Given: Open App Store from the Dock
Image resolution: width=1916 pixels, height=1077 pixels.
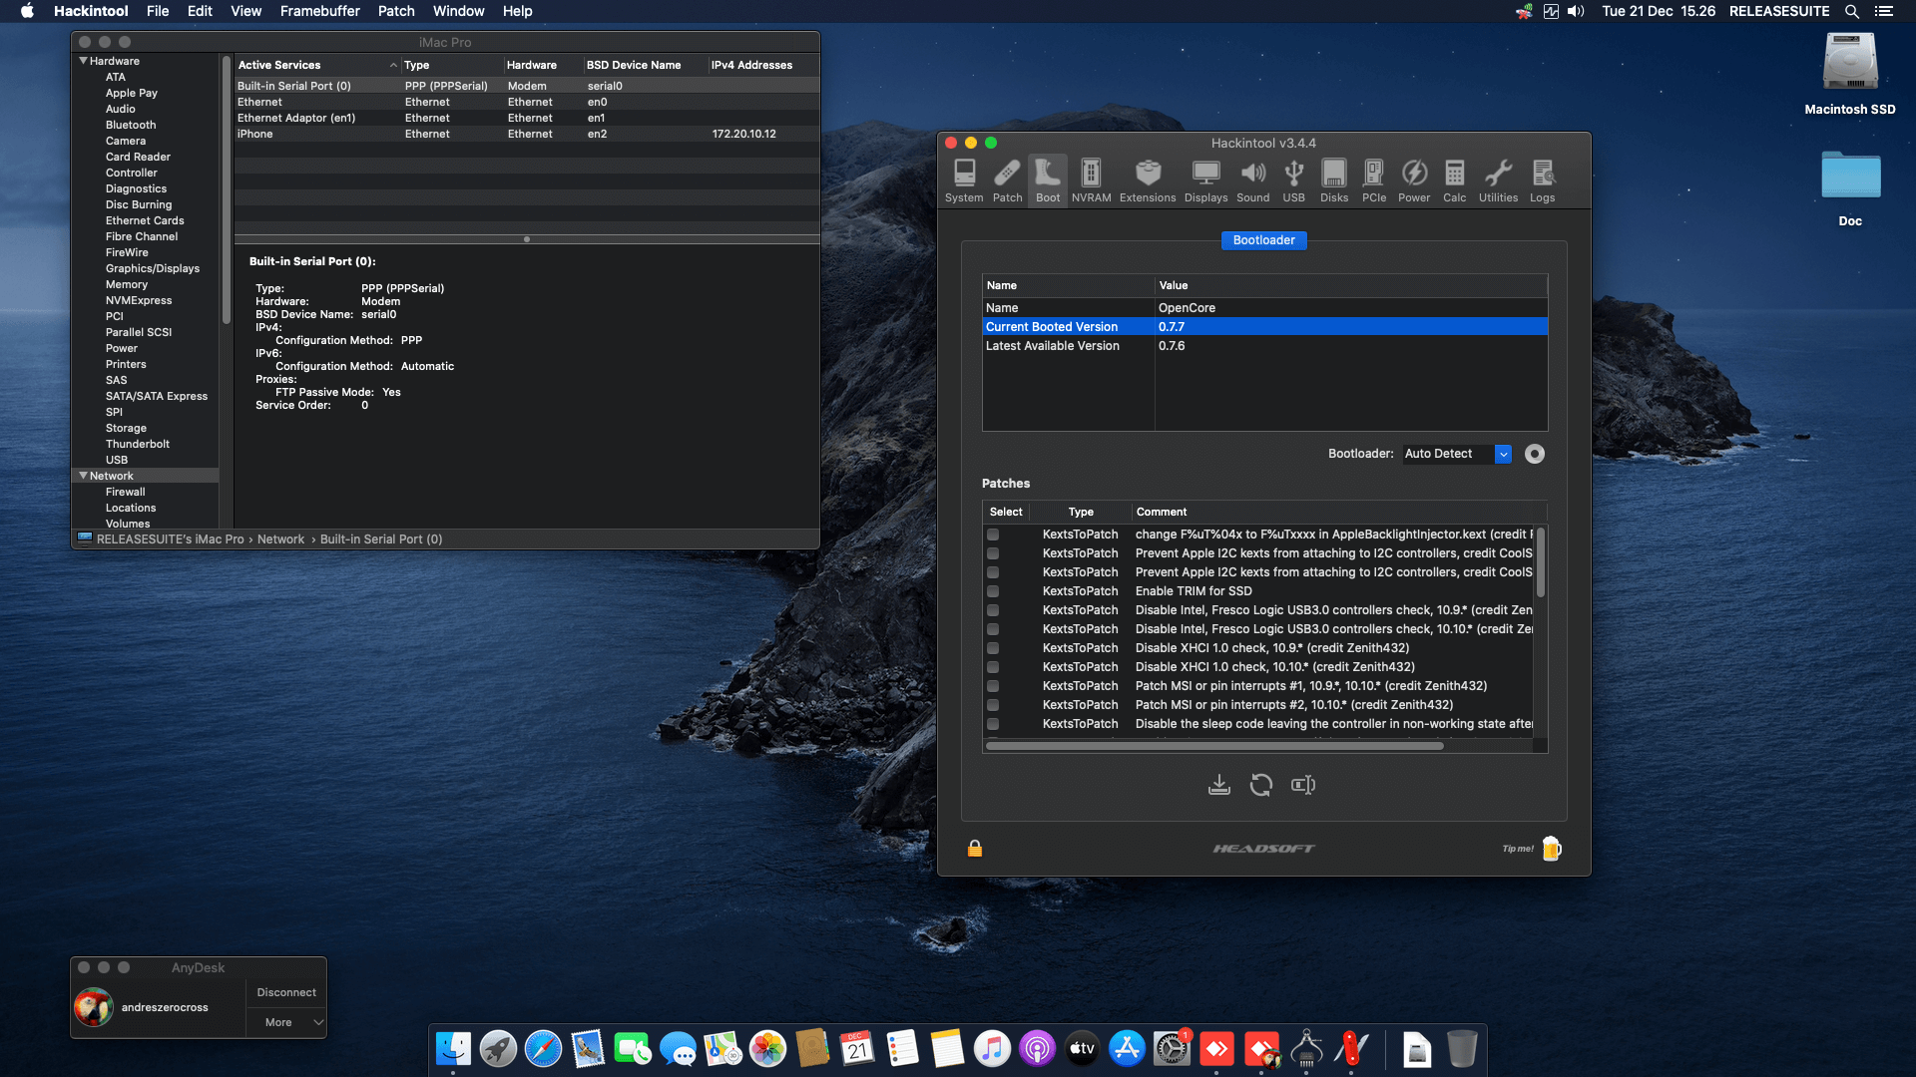Looking at the screenshot, I should pos(1127,1049).
